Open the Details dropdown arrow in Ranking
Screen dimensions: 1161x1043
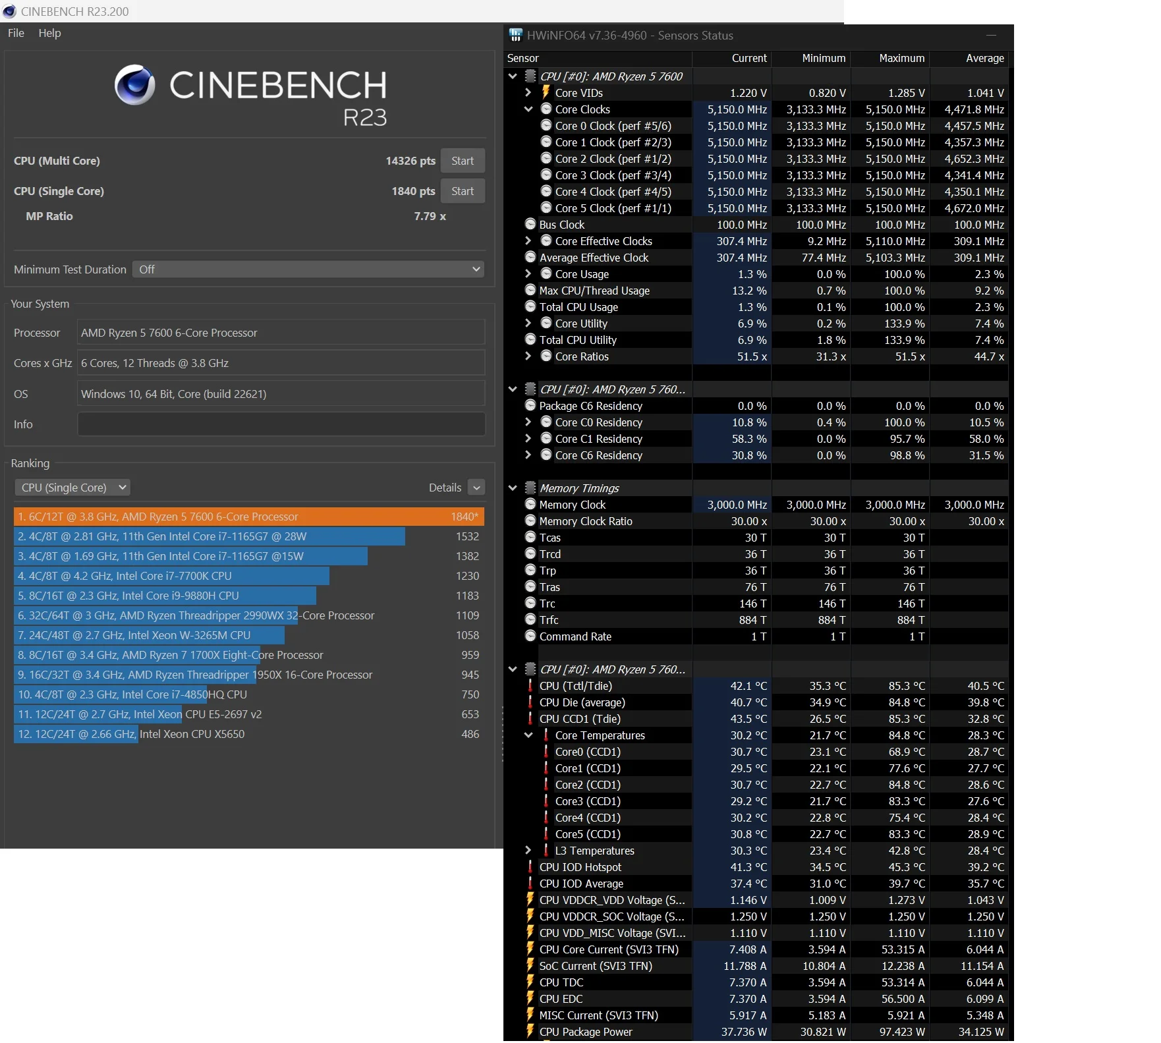tap(476, 488)
